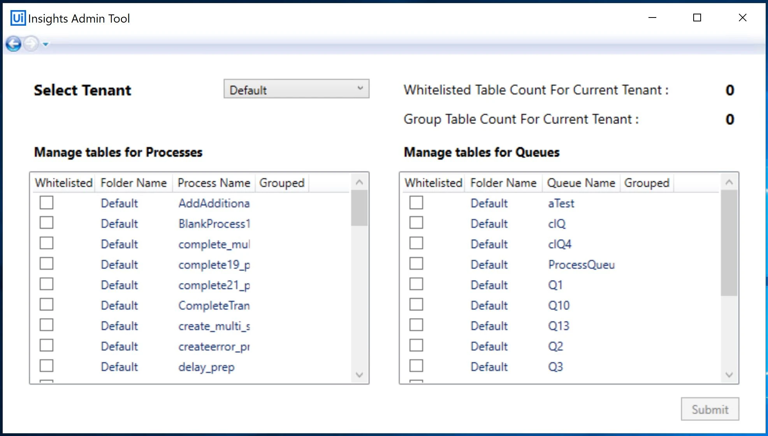Check the Q1 queue checkbox
The width and height of the screenshot is (768, 436).
416,284
